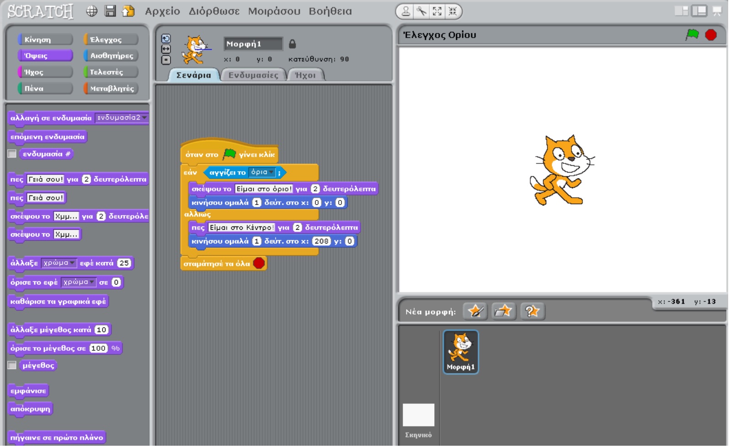Set rotation style to don't rotate

coord(166,60)
